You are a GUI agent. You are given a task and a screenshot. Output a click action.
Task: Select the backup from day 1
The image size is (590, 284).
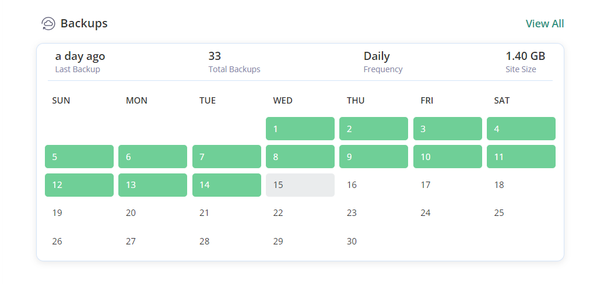coord(300,129)
